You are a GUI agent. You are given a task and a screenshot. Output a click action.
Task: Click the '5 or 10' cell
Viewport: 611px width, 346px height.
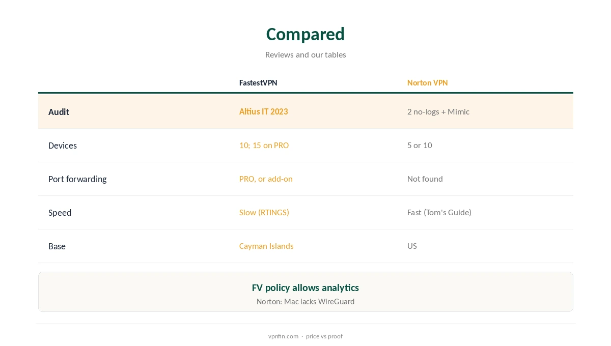pyautogui.click(x=420, y=145)
